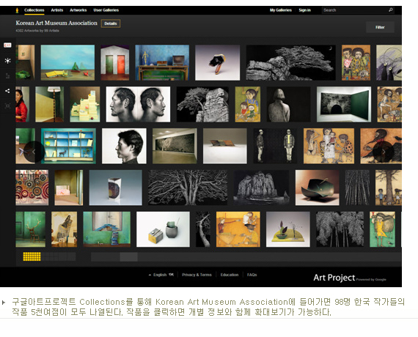Viewport: 418px width, 337px height.
Task: Open the gray boxes and cup ceramics
Action: tap(163, 229)
